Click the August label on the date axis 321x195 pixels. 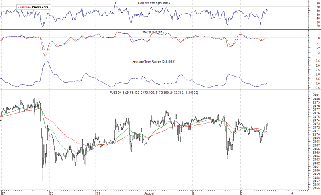[149, 193]
